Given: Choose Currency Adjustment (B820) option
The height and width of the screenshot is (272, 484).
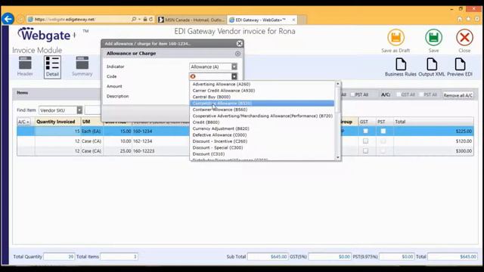Looking at the screenshot, I should (262, 128).
